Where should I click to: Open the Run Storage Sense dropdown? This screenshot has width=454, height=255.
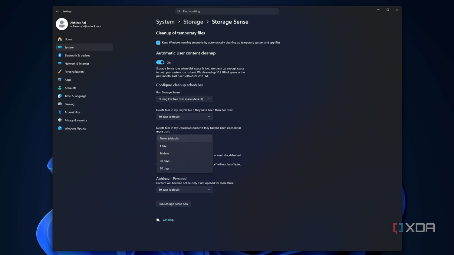184,99
